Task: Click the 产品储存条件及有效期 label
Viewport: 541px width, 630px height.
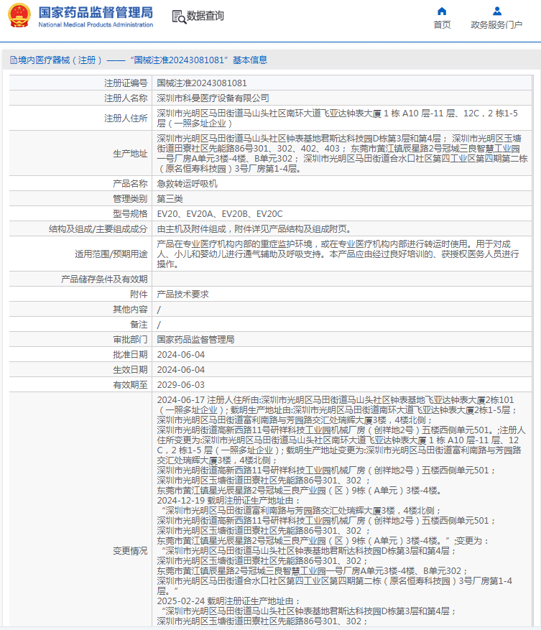Action: (104, 279)
